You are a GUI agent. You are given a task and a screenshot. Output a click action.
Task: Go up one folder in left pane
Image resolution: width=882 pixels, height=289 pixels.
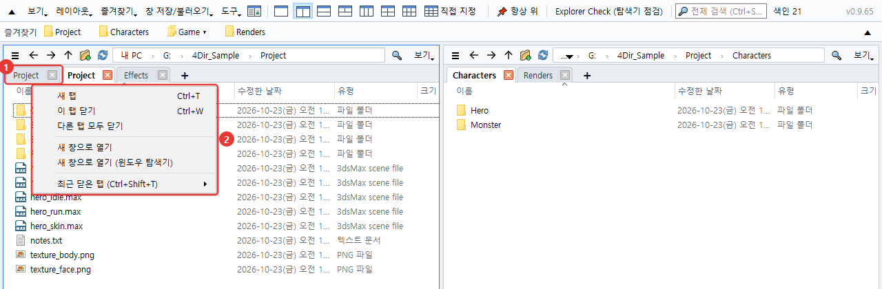(68, 55)
